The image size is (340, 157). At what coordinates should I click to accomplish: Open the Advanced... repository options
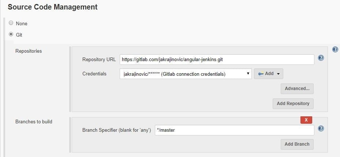coord(297,89)
